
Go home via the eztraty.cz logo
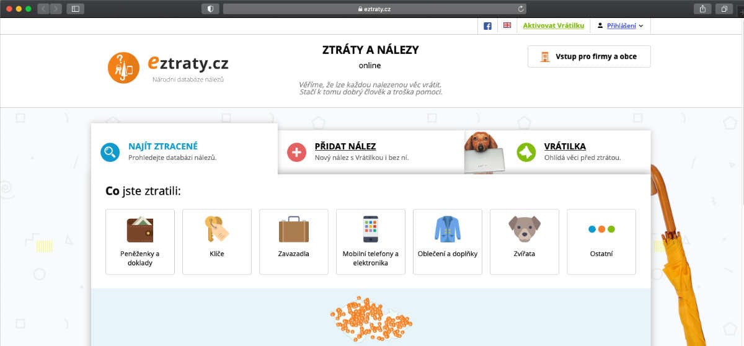168,67
